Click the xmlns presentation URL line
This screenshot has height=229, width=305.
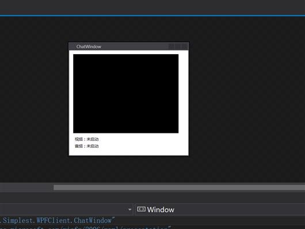click(x=86, y=227)
